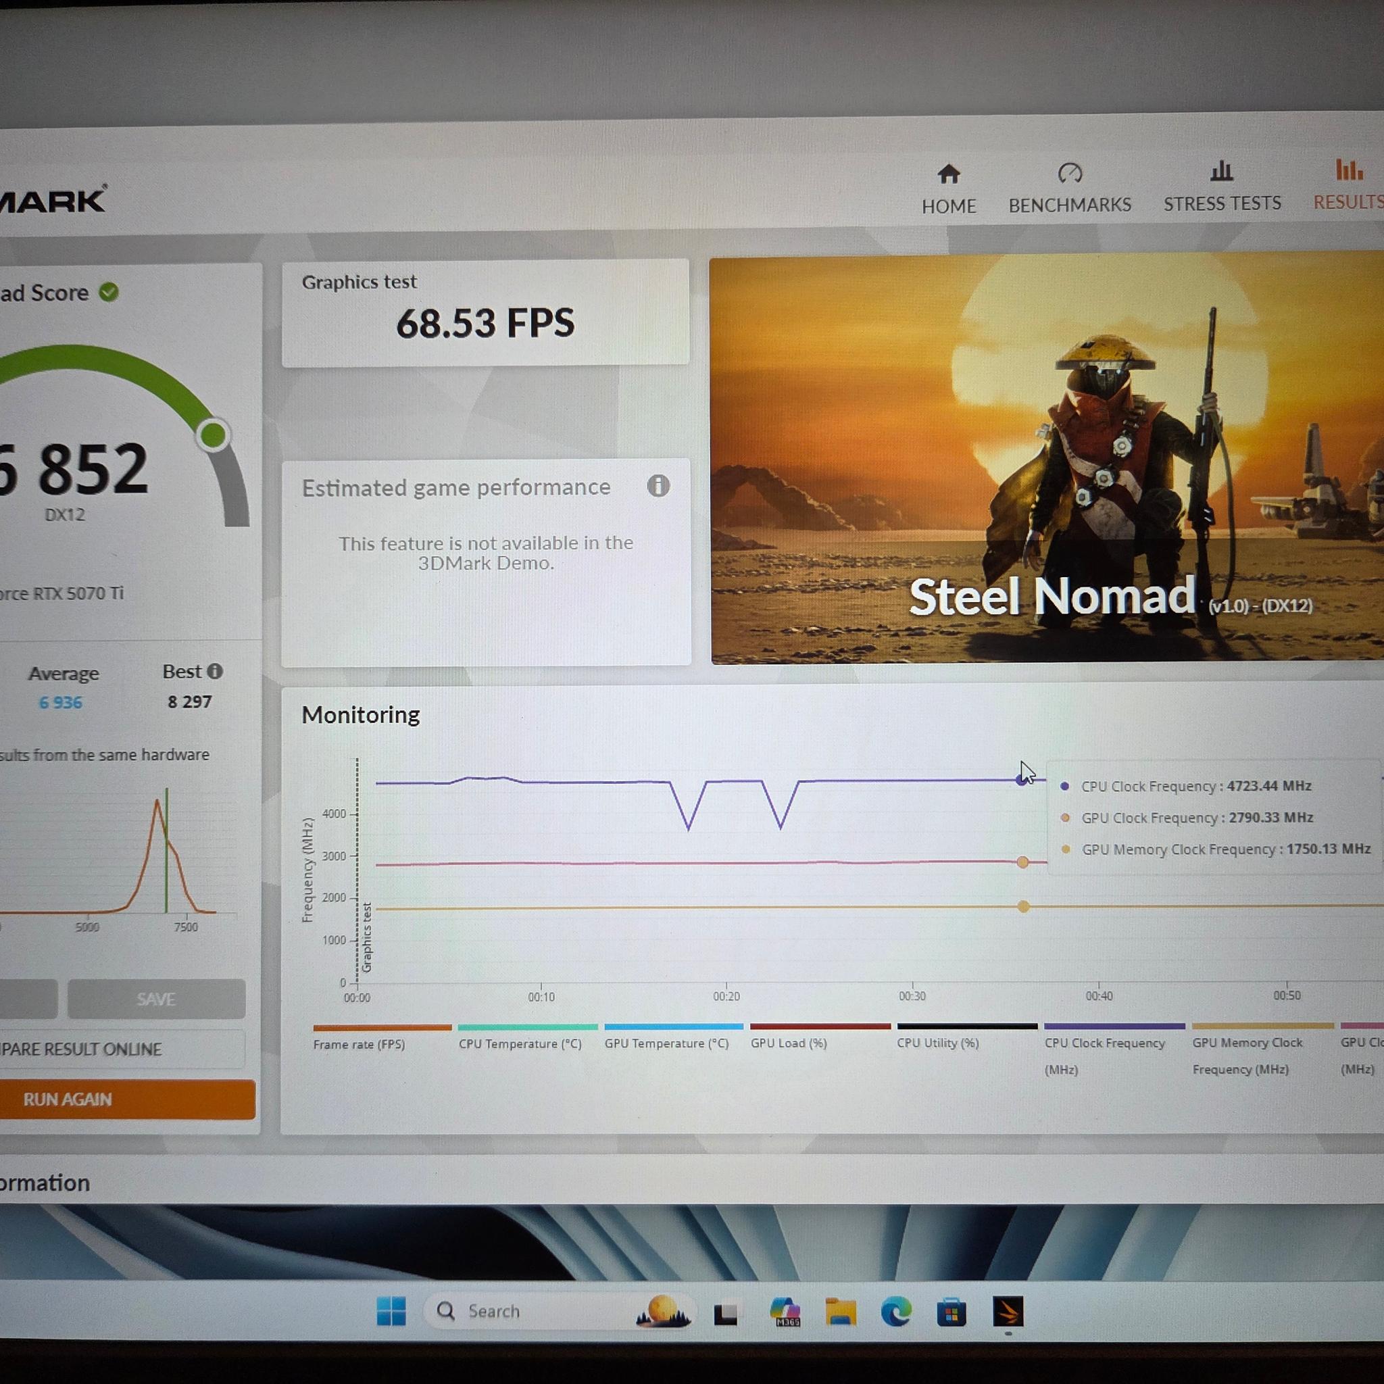Click the average score 6 936 link
Viewport: 1384px width, 1384px height.
(x=61, y=702)
